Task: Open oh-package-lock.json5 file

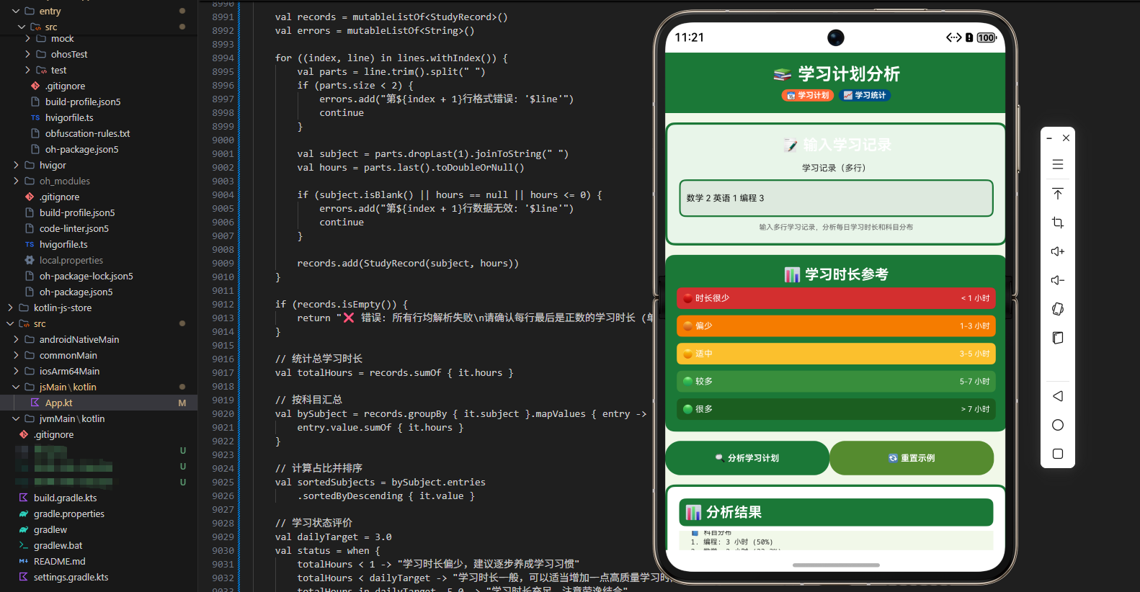Action: tap(86, 276)
